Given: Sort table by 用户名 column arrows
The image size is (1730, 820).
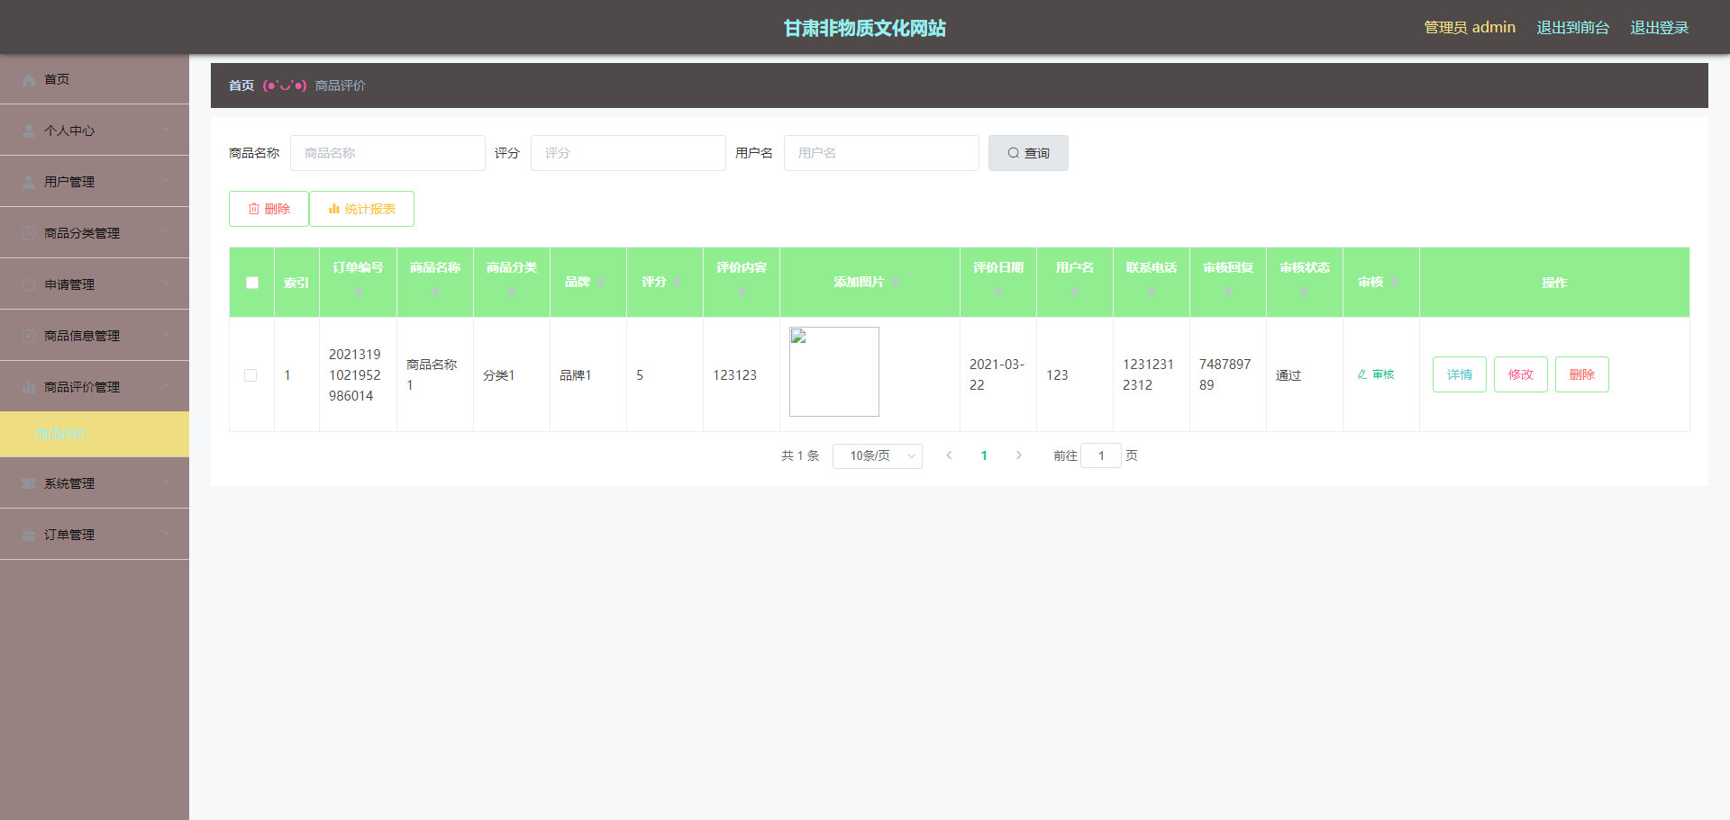Looking at the screenshot, I should point(1074,292).
